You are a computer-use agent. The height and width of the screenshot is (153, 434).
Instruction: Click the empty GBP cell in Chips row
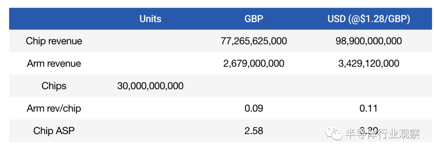(x=254, y=86)
